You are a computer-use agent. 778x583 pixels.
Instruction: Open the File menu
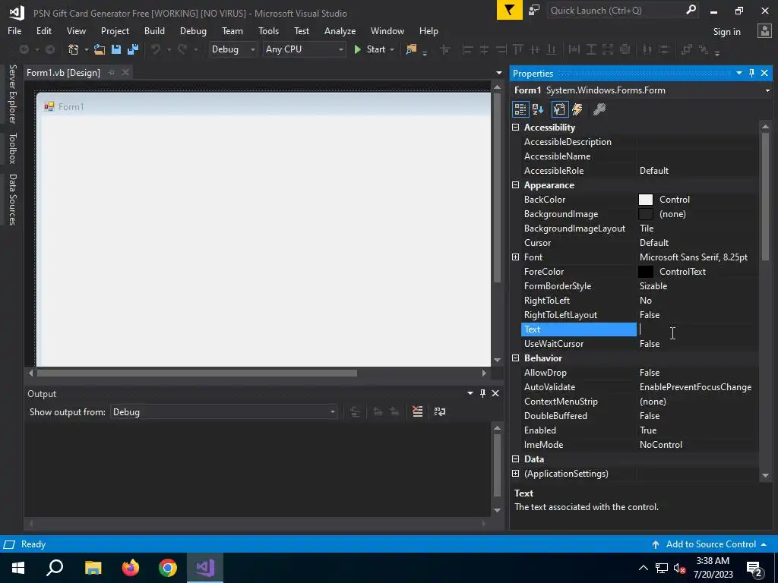(14, 30)
